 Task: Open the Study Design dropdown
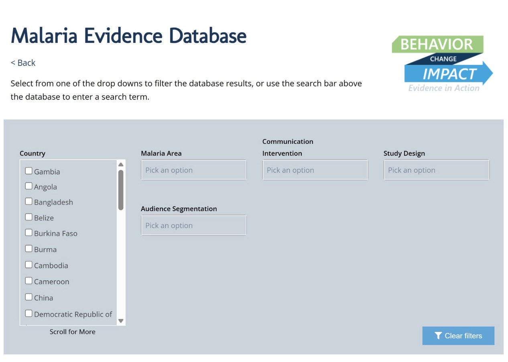[x=436, y=170]
